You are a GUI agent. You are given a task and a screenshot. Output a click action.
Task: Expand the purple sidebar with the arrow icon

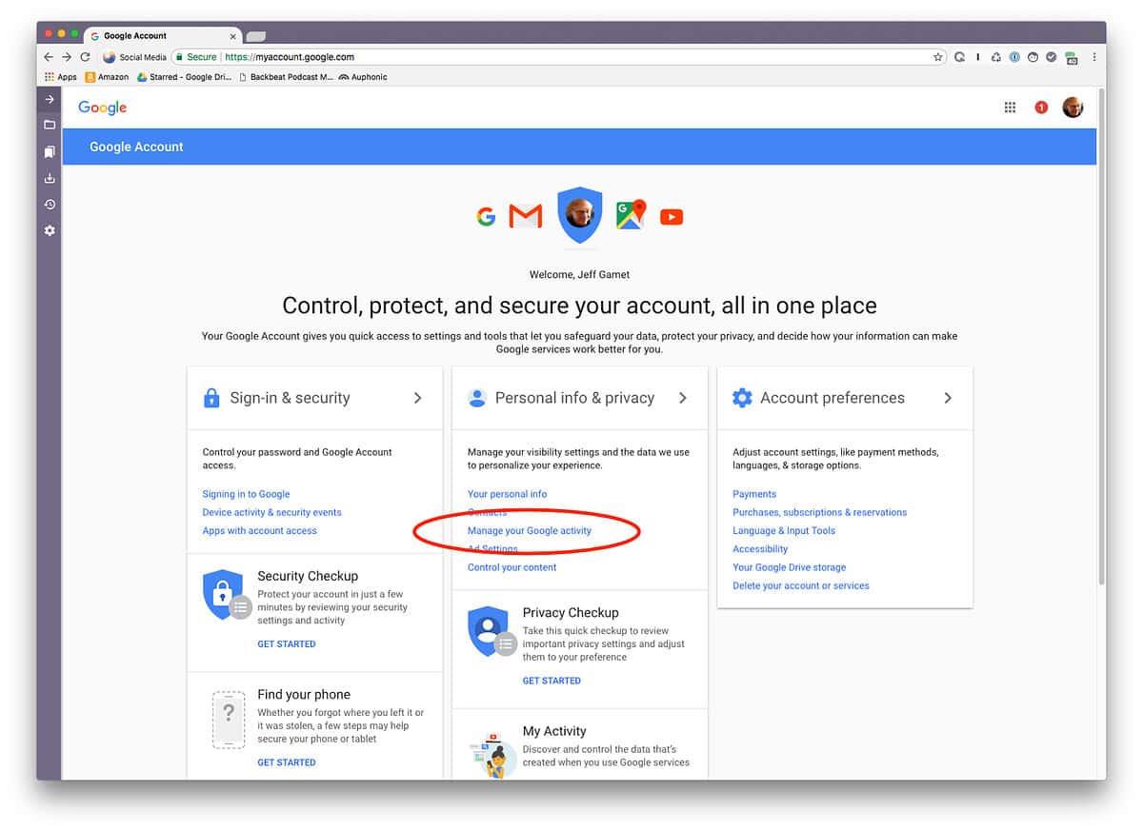[x=50, y=99]
